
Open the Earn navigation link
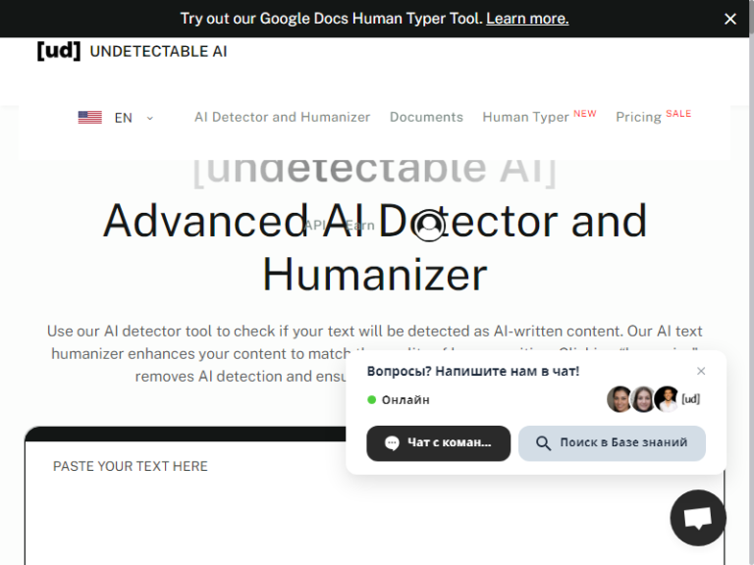tap(360, 225)
